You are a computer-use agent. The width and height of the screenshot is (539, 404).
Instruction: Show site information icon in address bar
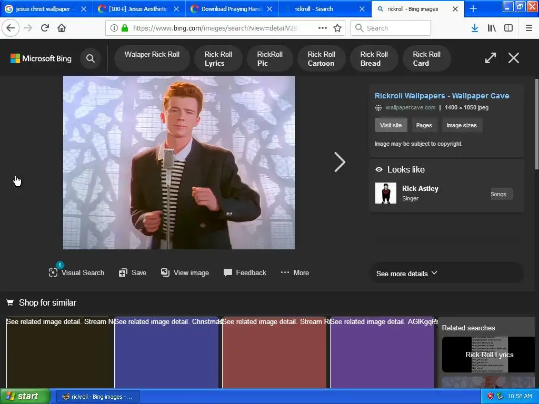tap(114, 28)
